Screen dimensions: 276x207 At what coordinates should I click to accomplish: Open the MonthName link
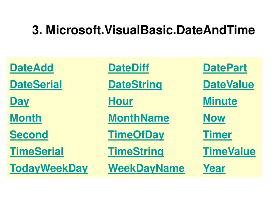(x=139, y=118)
